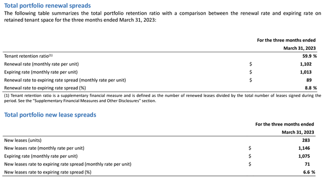The image size is (322, 183).
Task: Click the 1,013 expiring rate value
Action: 306,72
